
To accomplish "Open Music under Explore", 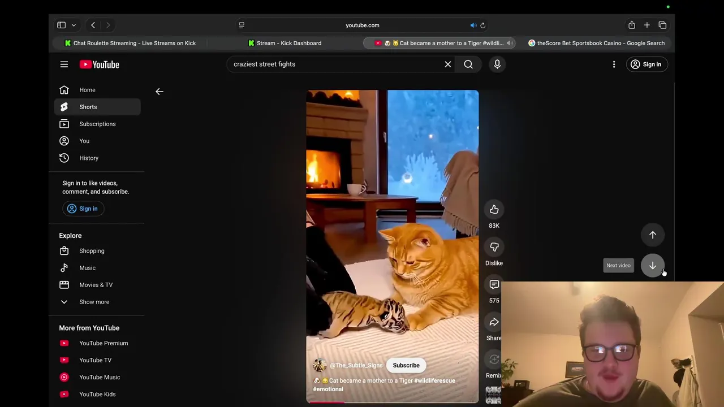I will coord(97,268).
